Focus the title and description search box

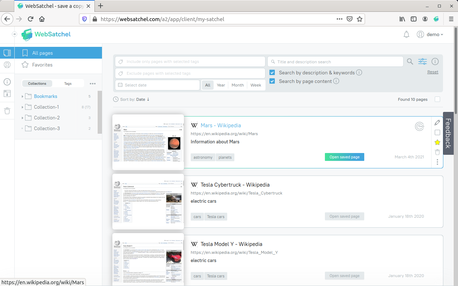pos(336,61)
